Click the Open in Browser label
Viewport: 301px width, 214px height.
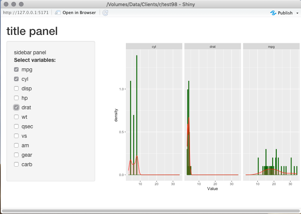79,13
